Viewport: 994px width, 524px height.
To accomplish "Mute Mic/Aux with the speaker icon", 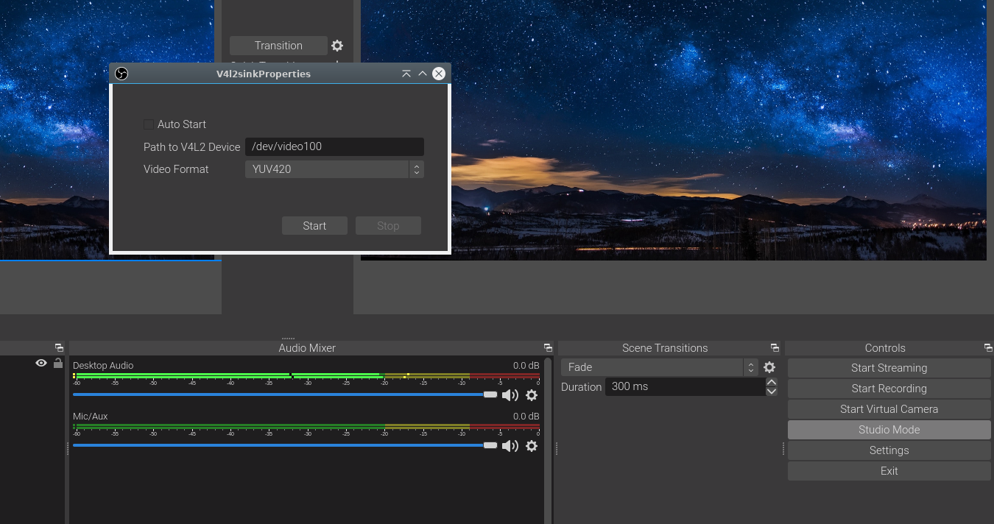I will (510, 446).
